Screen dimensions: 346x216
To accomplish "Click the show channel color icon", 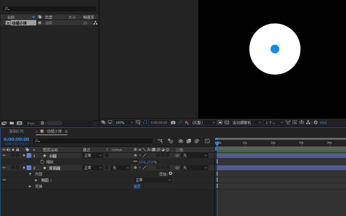I will tap(186, 123).
